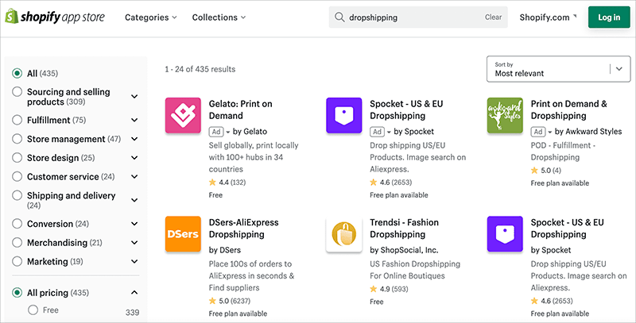Expand the Shipping and delivery chevron
636x323 pixels.
pos(134,200)
